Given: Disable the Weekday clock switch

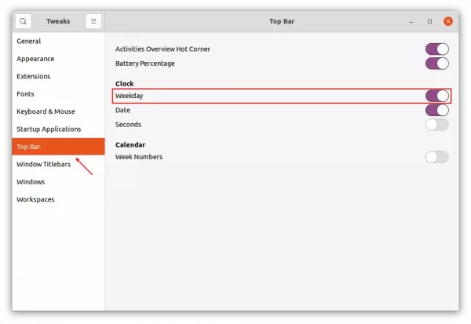Looking at the screenshot, I should 437,96.
